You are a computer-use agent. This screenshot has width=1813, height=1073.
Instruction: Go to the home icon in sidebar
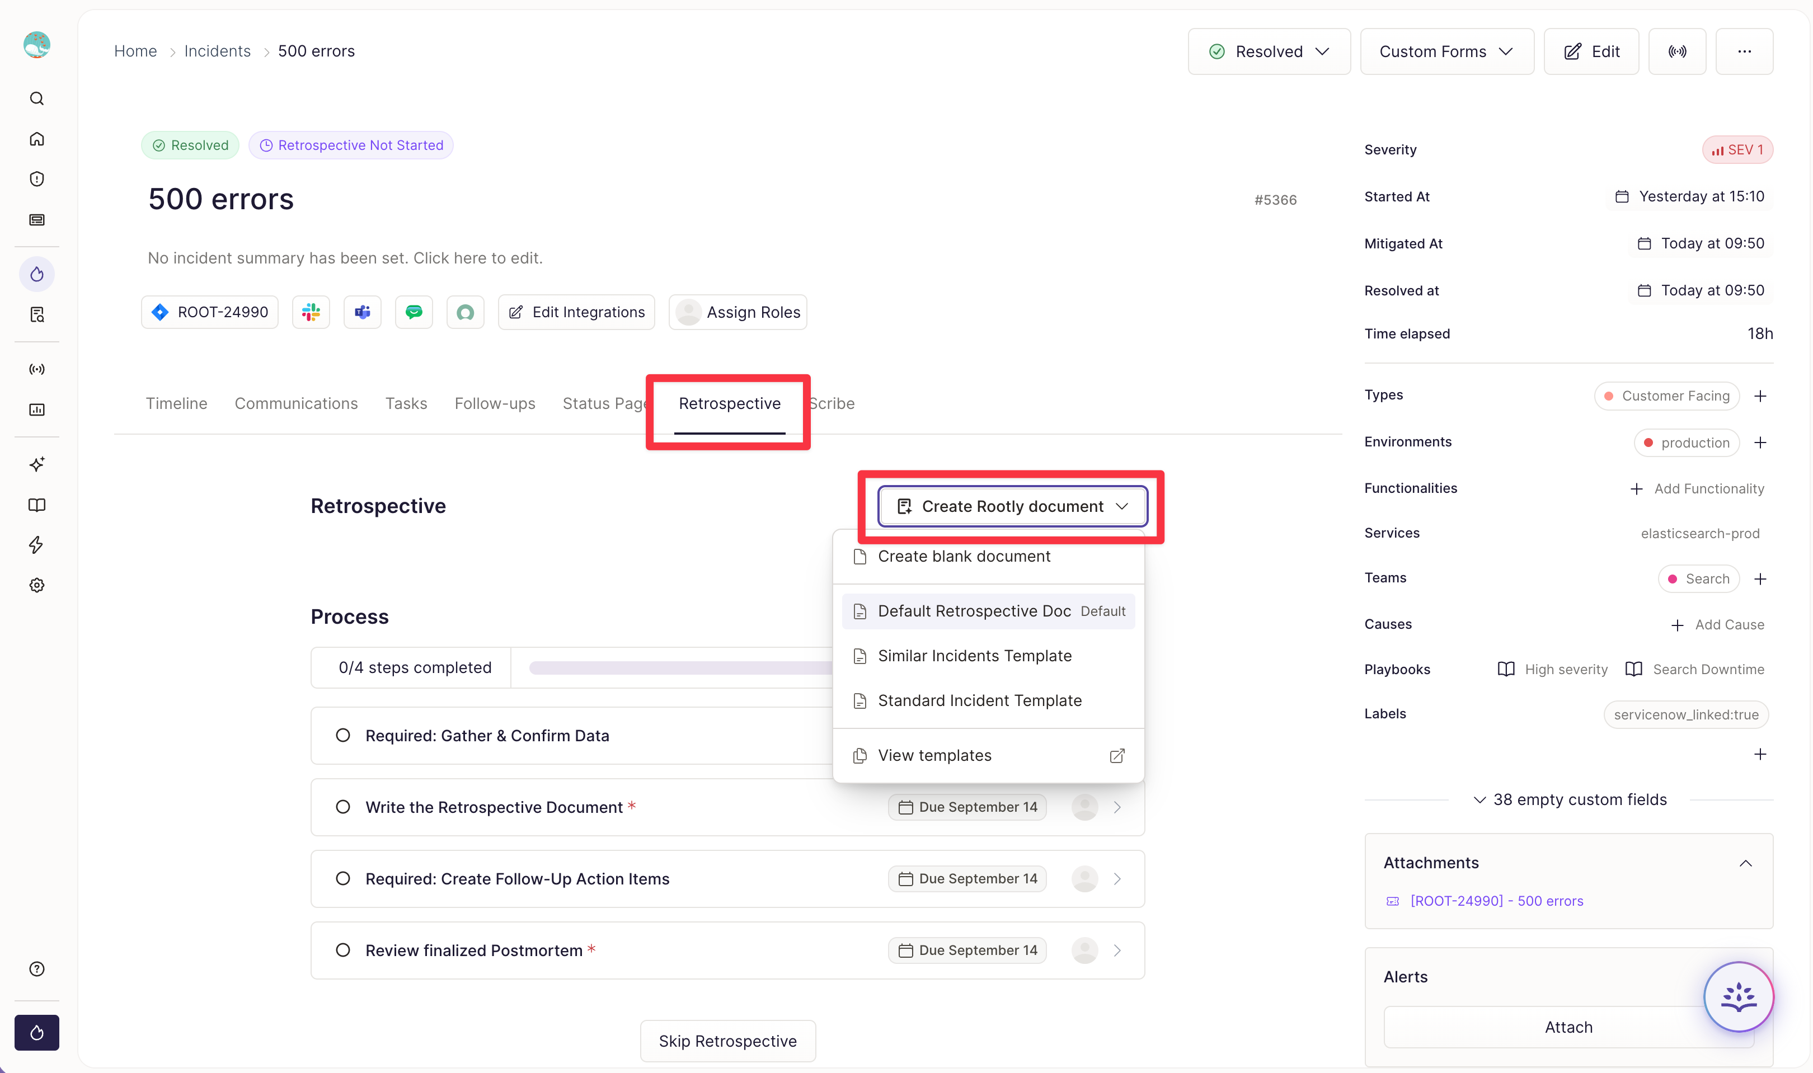[37, 139]
